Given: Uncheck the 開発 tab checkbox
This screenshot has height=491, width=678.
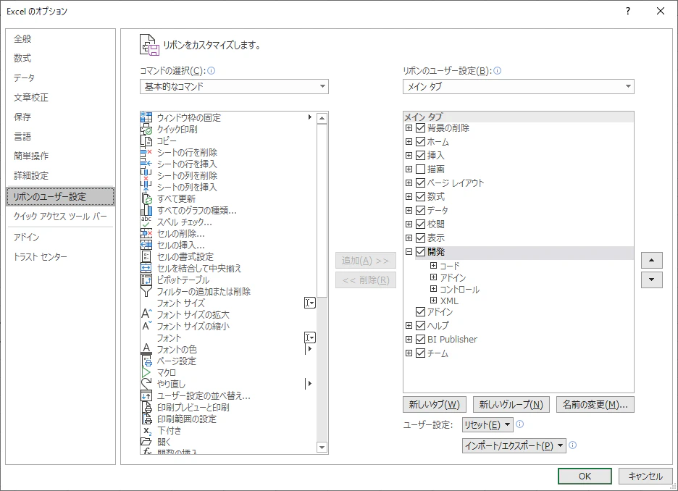Looking at the screenshot, I should pyautogui.click(x=420, y=251).
